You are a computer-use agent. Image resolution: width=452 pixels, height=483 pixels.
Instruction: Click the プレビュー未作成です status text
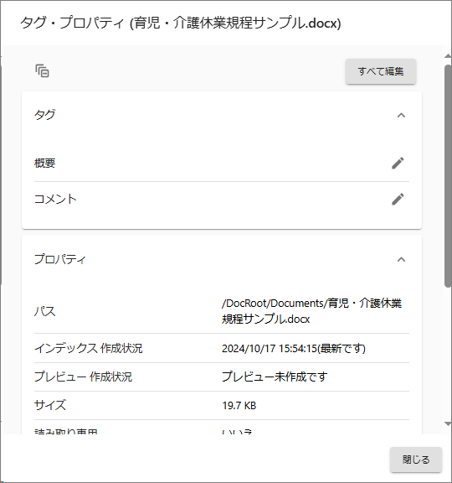[275, 377]
